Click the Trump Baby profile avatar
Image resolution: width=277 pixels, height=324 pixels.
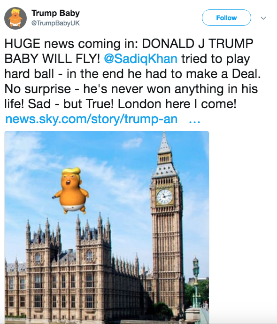[15, 18]
